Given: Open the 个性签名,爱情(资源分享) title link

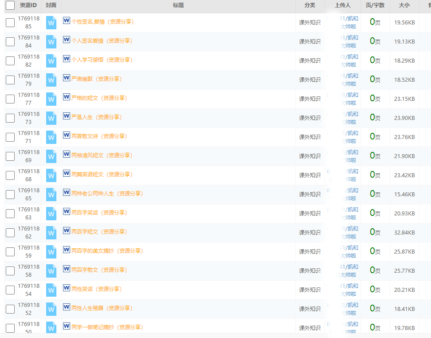Looking at the screenshot, I should point(103,22).
